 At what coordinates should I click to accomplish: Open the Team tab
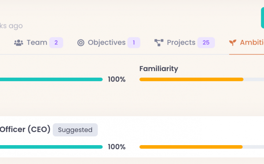tap(38, 43)
